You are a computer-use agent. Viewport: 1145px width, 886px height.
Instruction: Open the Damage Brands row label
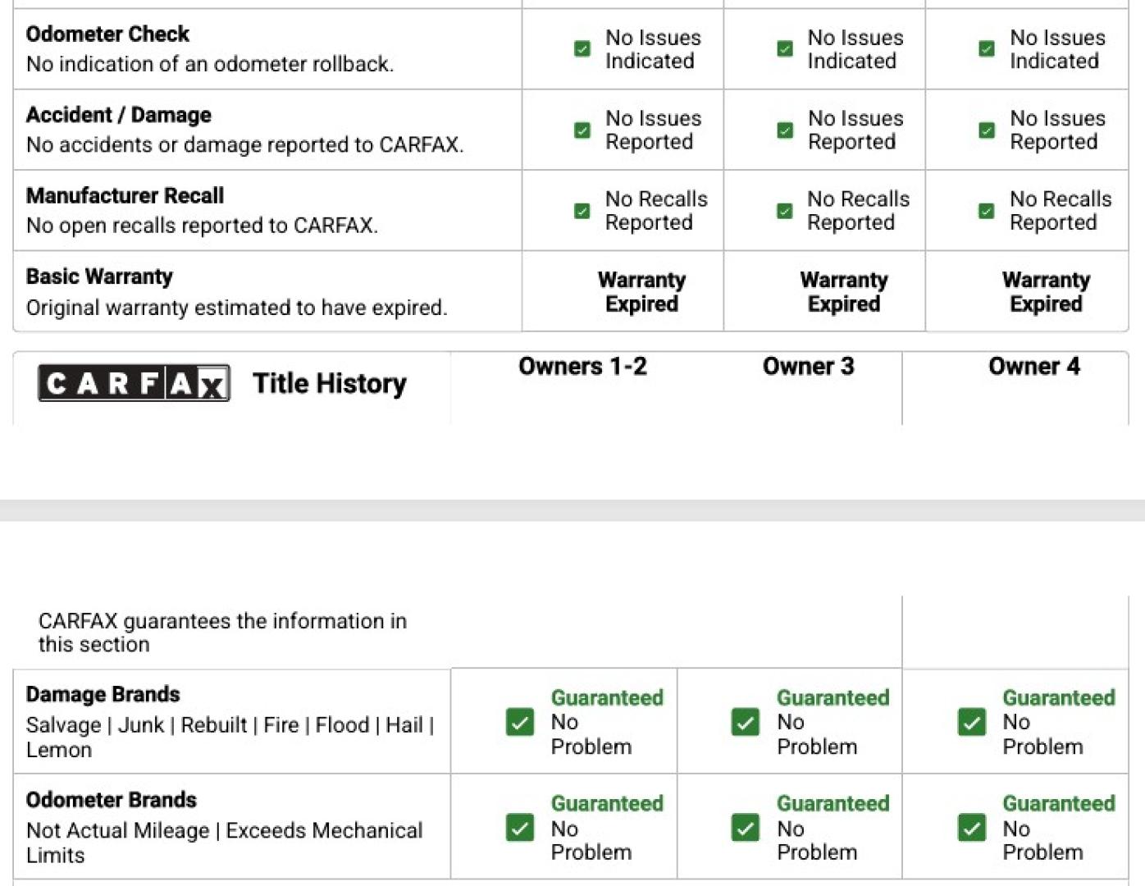(103, 695)
